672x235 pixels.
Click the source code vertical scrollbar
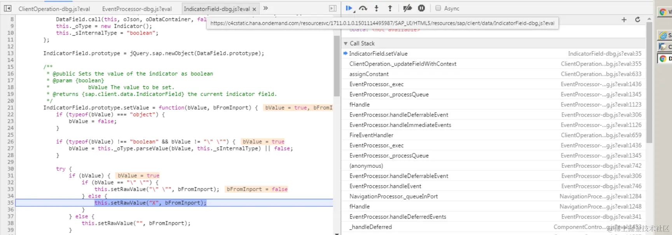[337, 66]
